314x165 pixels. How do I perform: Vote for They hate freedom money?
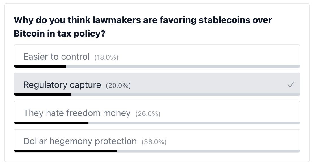click(x=157, y=112)
